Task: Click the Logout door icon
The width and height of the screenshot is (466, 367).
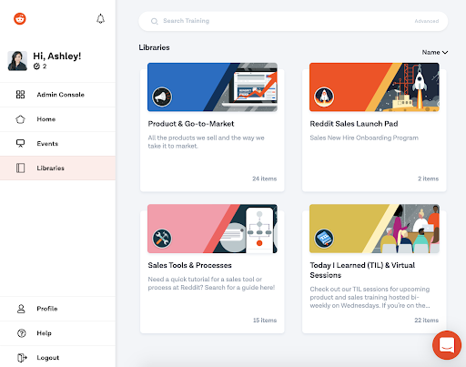Action: [22, 358]
